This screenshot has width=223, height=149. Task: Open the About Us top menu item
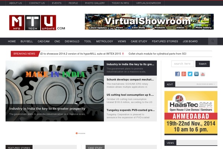point(16,3)
